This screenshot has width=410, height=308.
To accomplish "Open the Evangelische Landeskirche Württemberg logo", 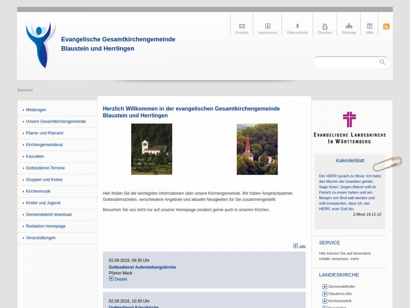I will [x=349, y=127].
